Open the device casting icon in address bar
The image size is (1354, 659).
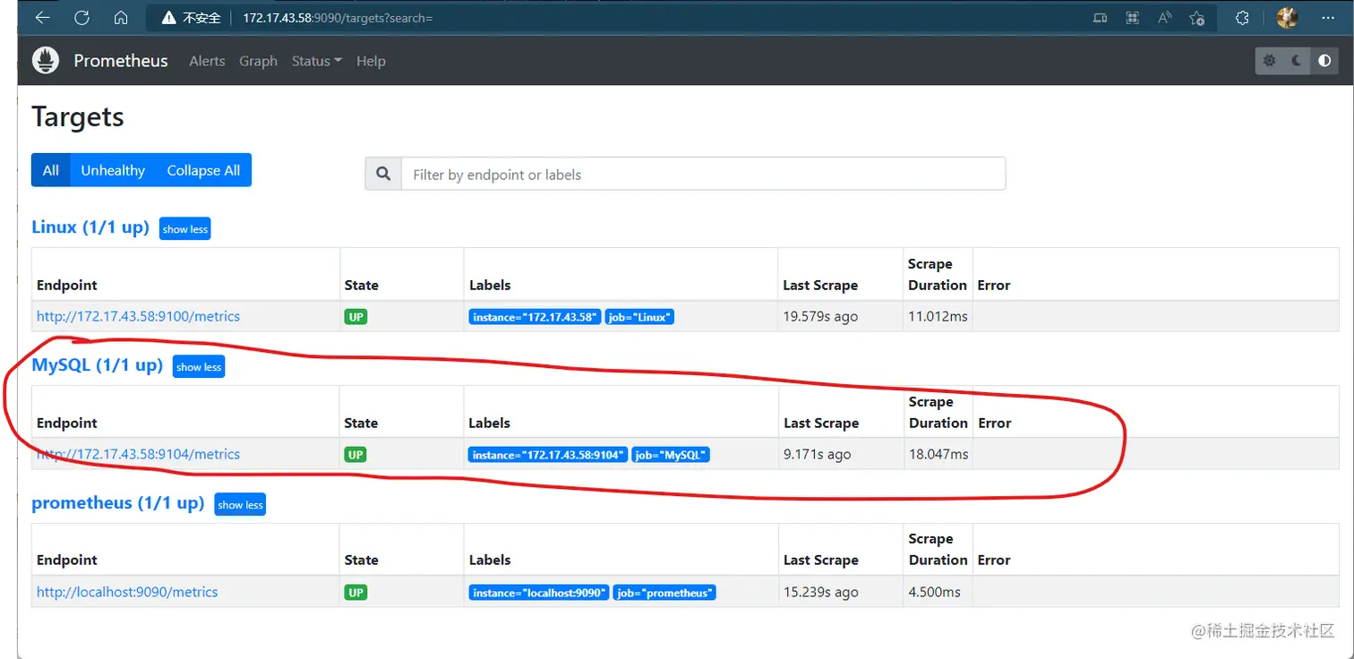[x=1101, y=18]
